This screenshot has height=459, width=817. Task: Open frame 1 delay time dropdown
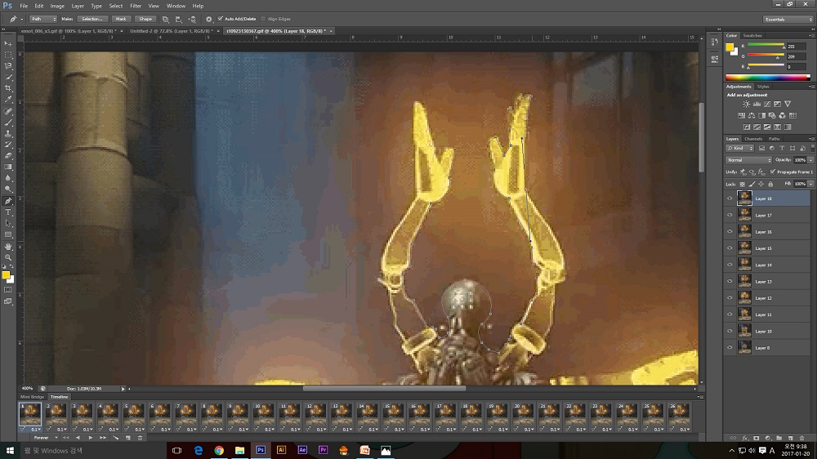coord(36,430)
